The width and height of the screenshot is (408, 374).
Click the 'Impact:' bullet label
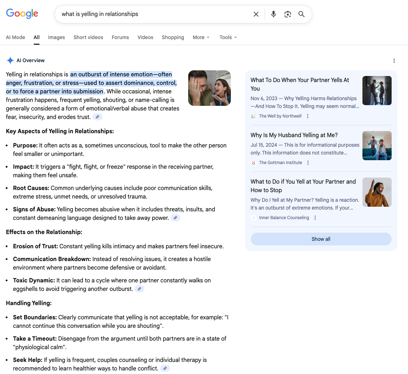(x=23, y=167)
